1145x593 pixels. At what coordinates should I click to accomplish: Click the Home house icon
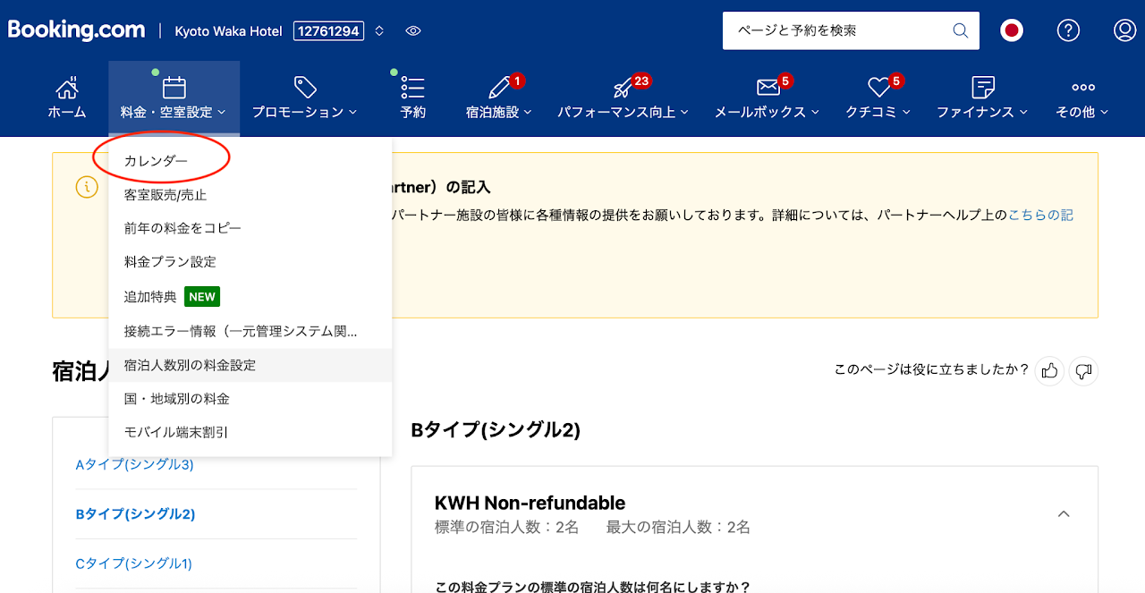click(x=67, y=88)
